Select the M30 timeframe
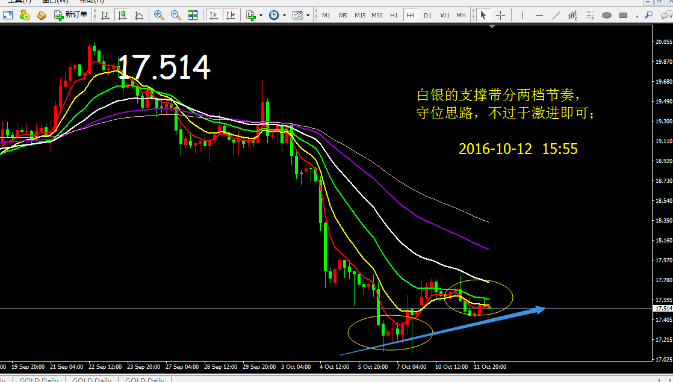 click(377, 16)
